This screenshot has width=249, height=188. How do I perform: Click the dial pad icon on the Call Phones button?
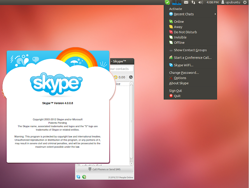(x=90, y=169)
